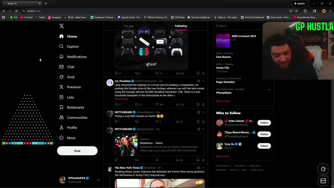This screenshot has height=188, width=334.
Task: Open Premium in the sidebar
Action: tap(70, 87)
